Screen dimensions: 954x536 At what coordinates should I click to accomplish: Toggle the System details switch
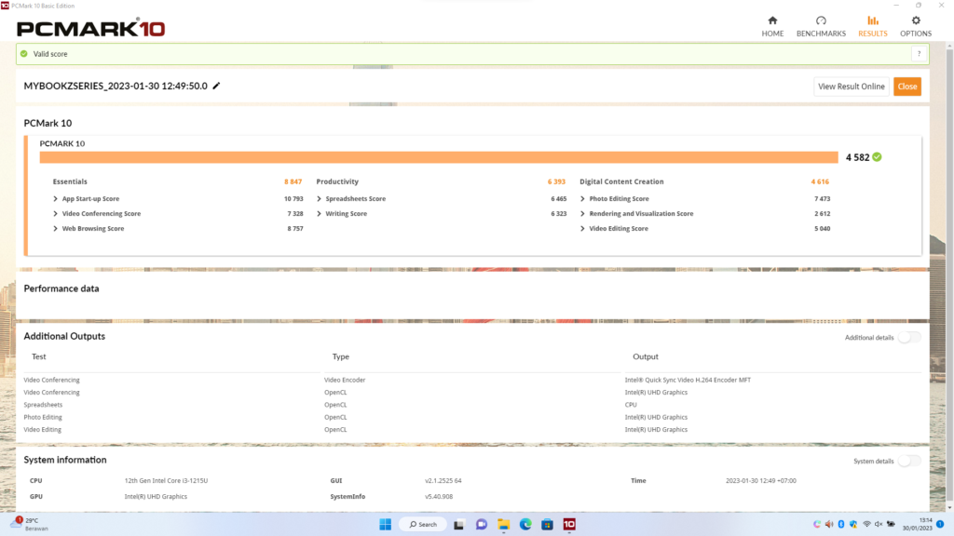pyautogui.click(x=909, y=461)
